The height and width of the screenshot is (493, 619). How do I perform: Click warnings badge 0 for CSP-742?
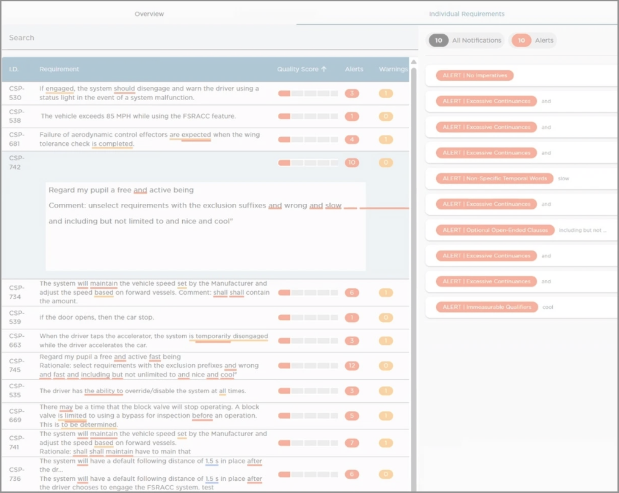pos(386,162)
